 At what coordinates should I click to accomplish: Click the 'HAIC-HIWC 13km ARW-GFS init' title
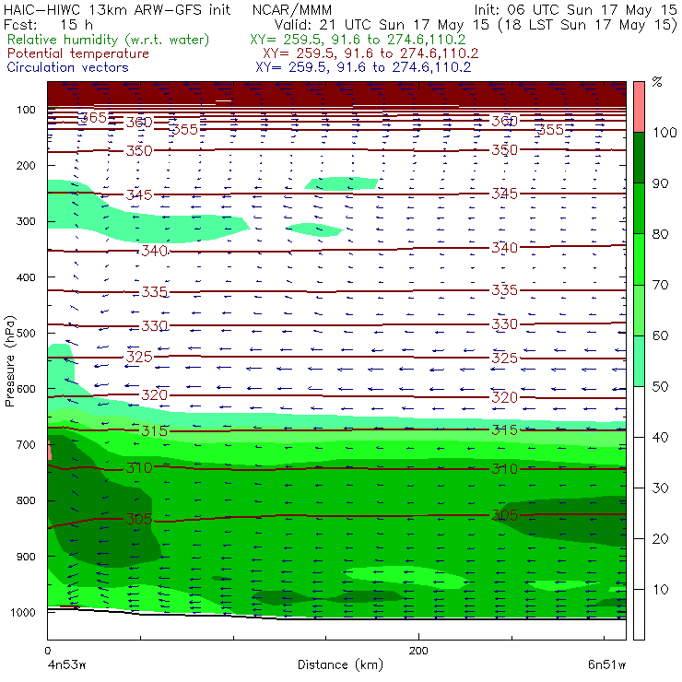117,9
